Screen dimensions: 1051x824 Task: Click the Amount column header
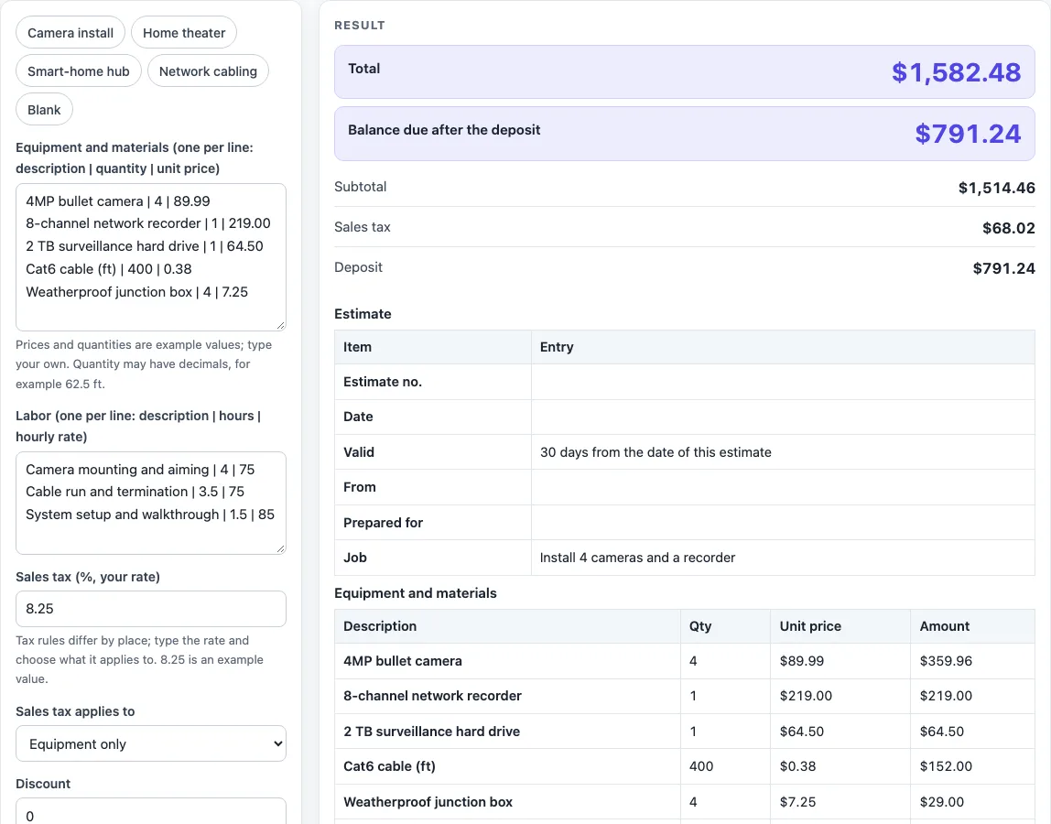(x=945, y=626)
